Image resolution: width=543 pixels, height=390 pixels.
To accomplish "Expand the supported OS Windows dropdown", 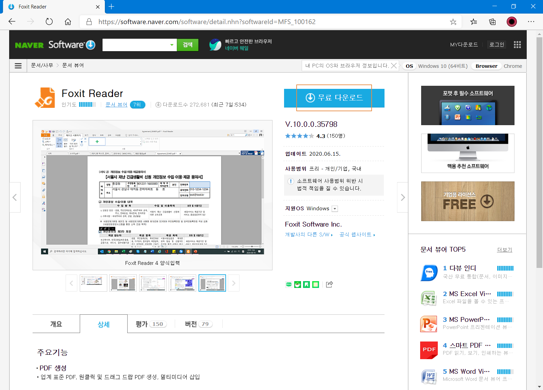I will point(335,209).
